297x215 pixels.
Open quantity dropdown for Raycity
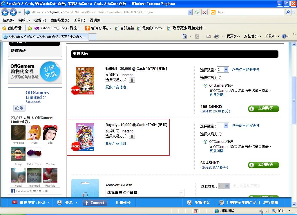pyautogui.click(x=223, y=126)
